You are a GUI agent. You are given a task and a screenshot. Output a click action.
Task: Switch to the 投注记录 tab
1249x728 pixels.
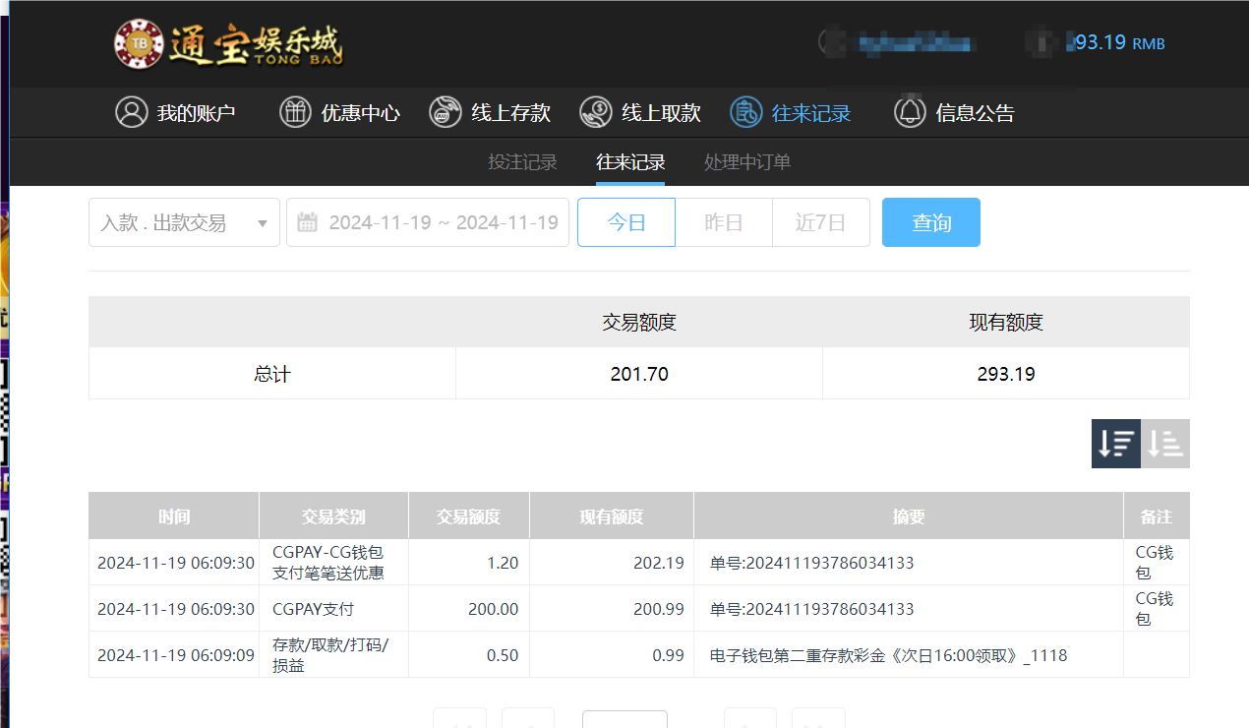(522, 161)
